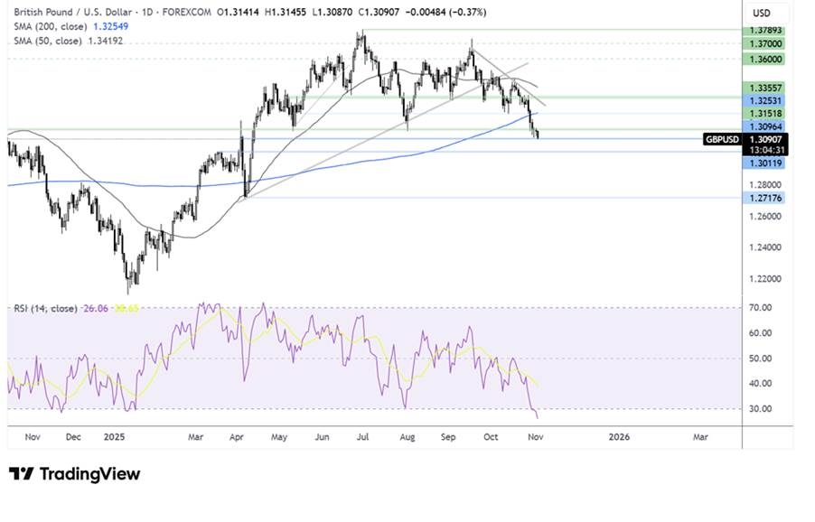Click the current price label 1.30907
Viewport: 815px width, 522px height.
[764, 139]
